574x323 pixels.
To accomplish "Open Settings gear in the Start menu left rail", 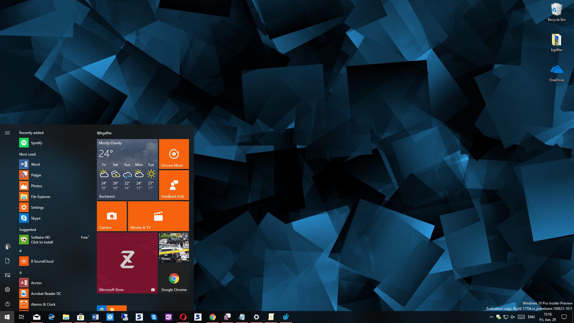I will pos(7,290).
